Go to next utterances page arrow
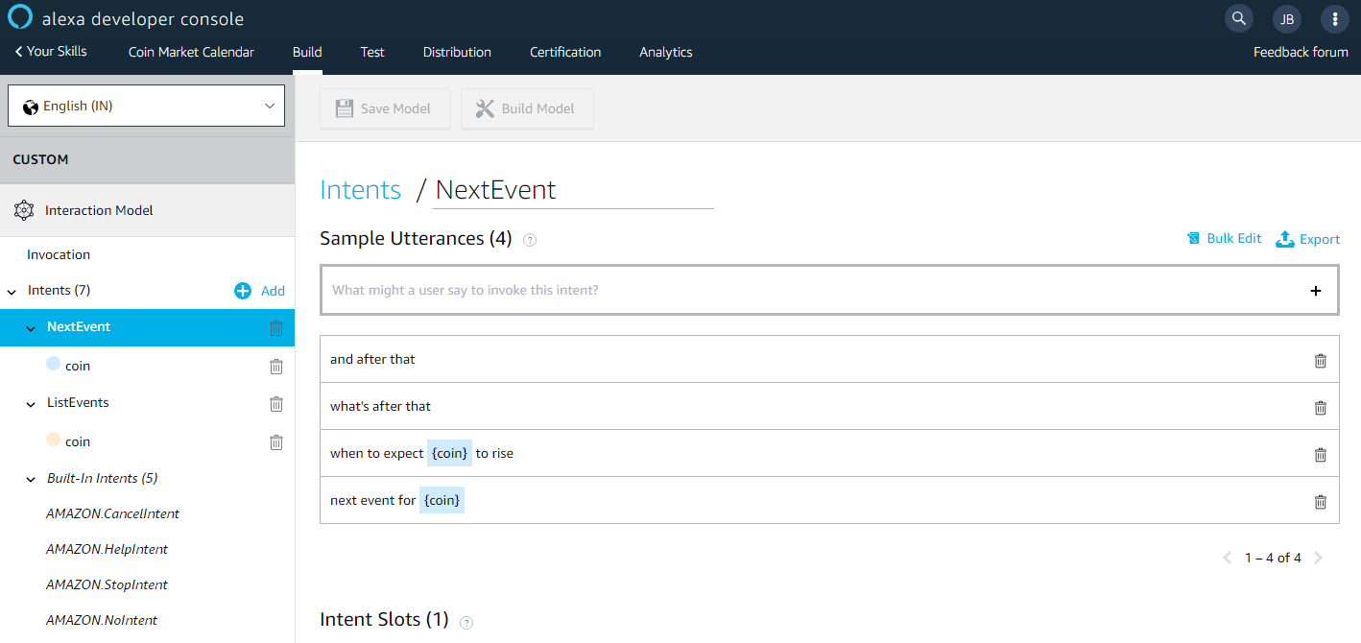1361x643 pixels. pyautogui.click(x=1319, y=558)
